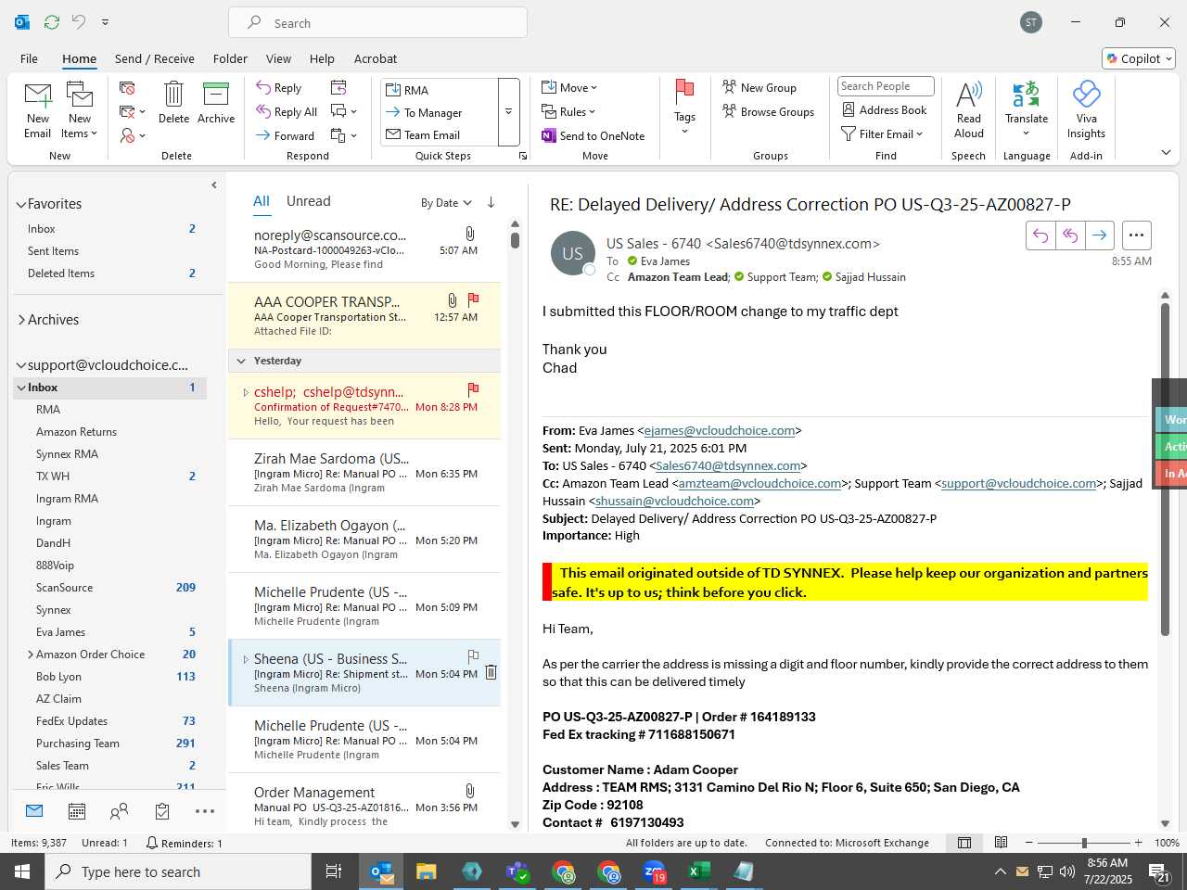Click the Delete trash can icon in ribbon
The image size is (1187, 890).
173,102
